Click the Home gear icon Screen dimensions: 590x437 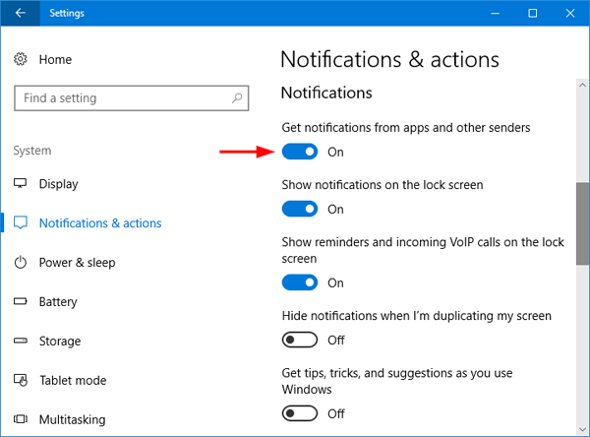tap(21, 60)
